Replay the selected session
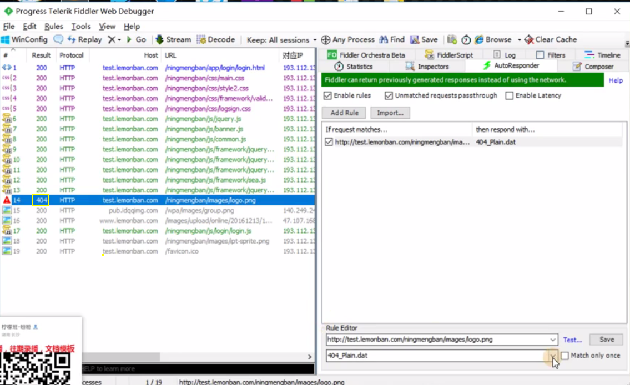The width and height of the screenshot is (630, 385). pyautogui.click(x=85, y=39)
